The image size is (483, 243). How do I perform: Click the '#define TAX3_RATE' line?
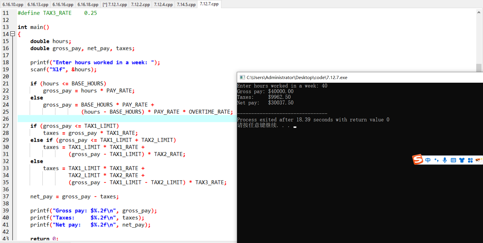point(57,13)
